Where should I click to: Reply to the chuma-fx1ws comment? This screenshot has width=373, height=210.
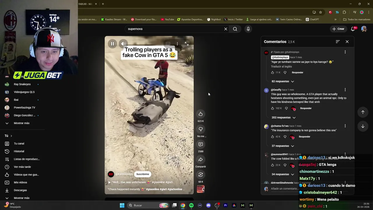click(x=305, y=136)
